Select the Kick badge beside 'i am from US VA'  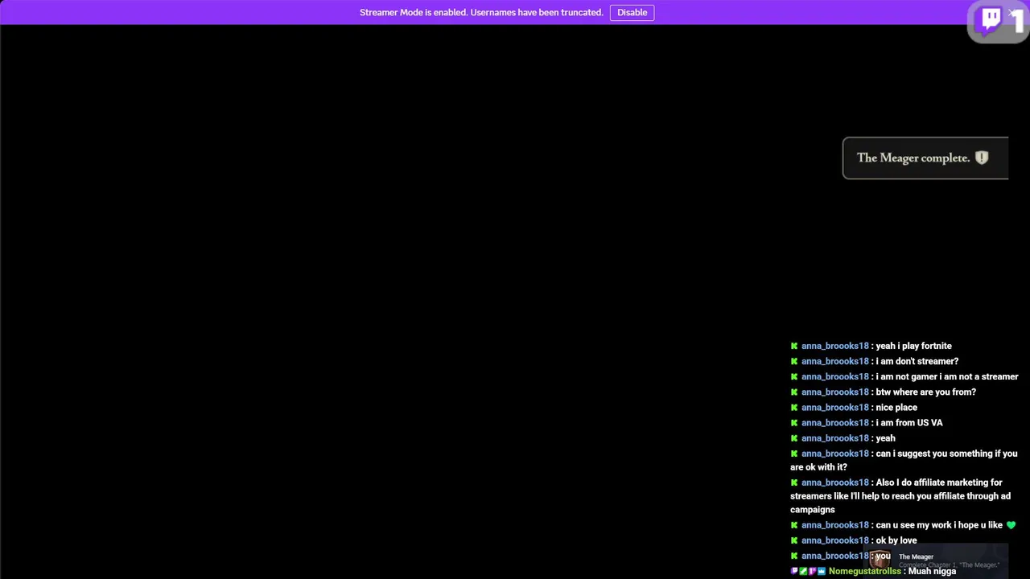(x=794, y=422)
